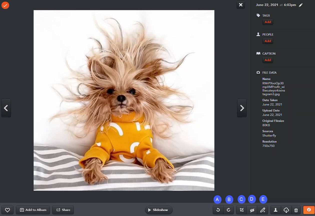Add a tag under the TAGS section
Screen dimensions: 315x216
coord(267,22)
